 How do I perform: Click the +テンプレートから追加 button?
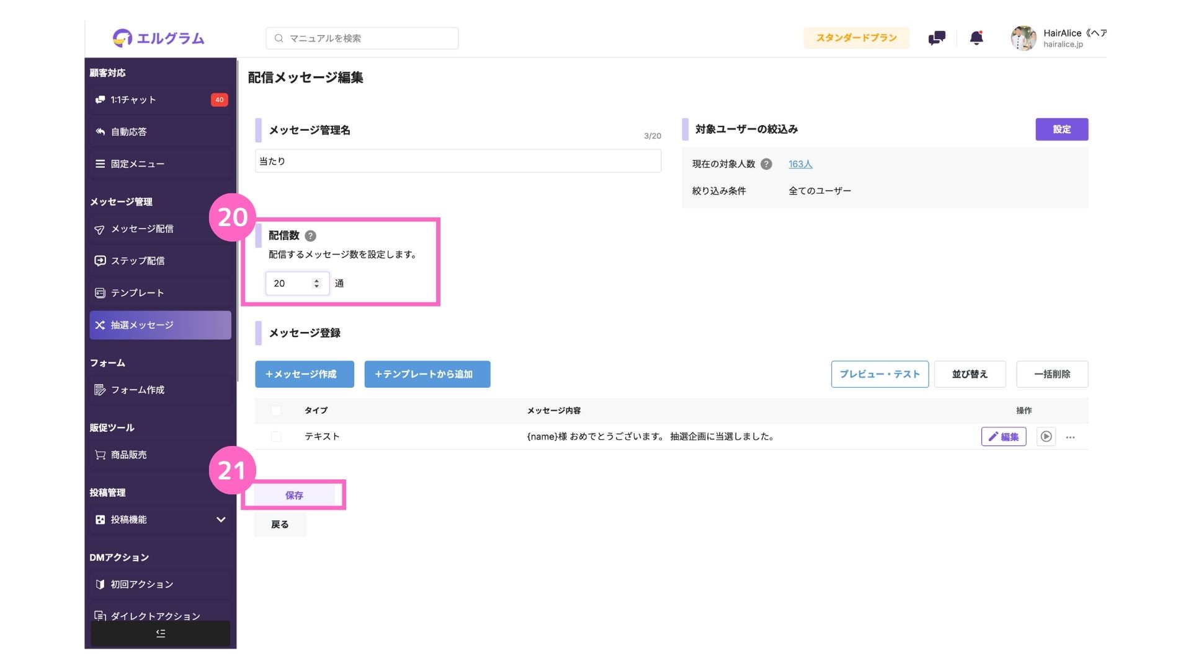point(427,374)
